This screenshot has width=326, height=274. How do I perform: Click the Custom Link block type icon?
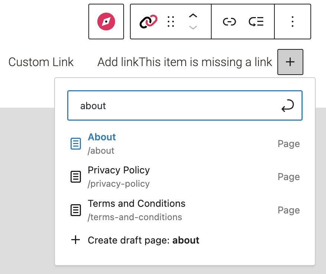[149, 22]
